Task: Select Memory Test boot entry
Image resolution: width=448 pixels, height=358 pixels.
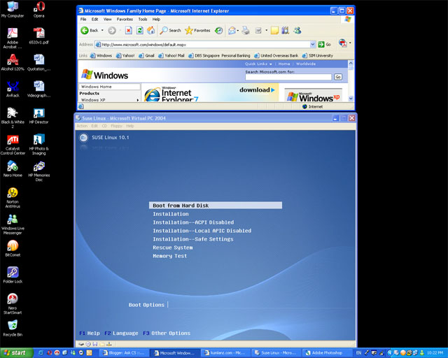Action: (169, 256)
